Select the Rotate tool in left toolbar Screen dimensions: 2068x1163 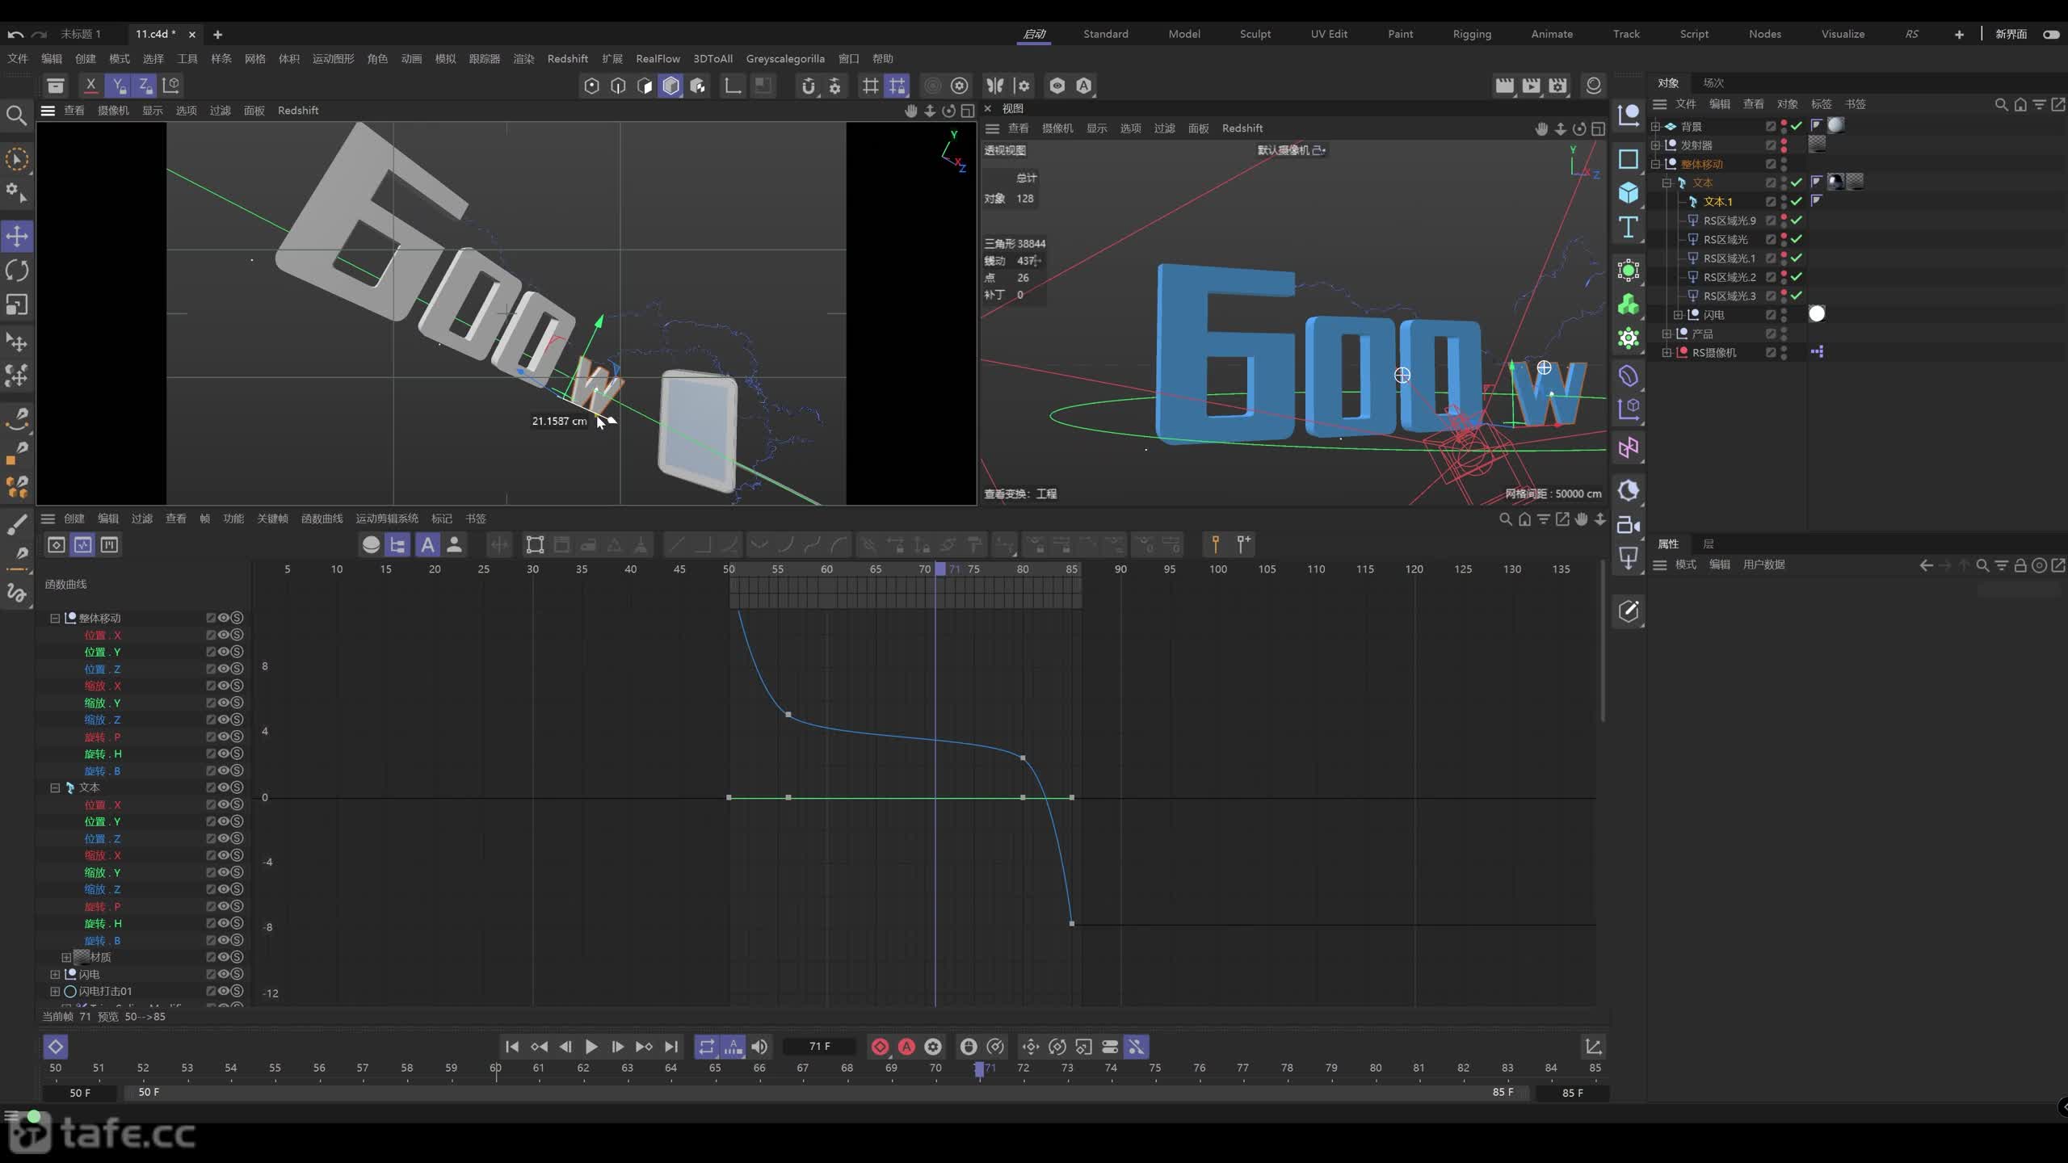pos(17,271)
